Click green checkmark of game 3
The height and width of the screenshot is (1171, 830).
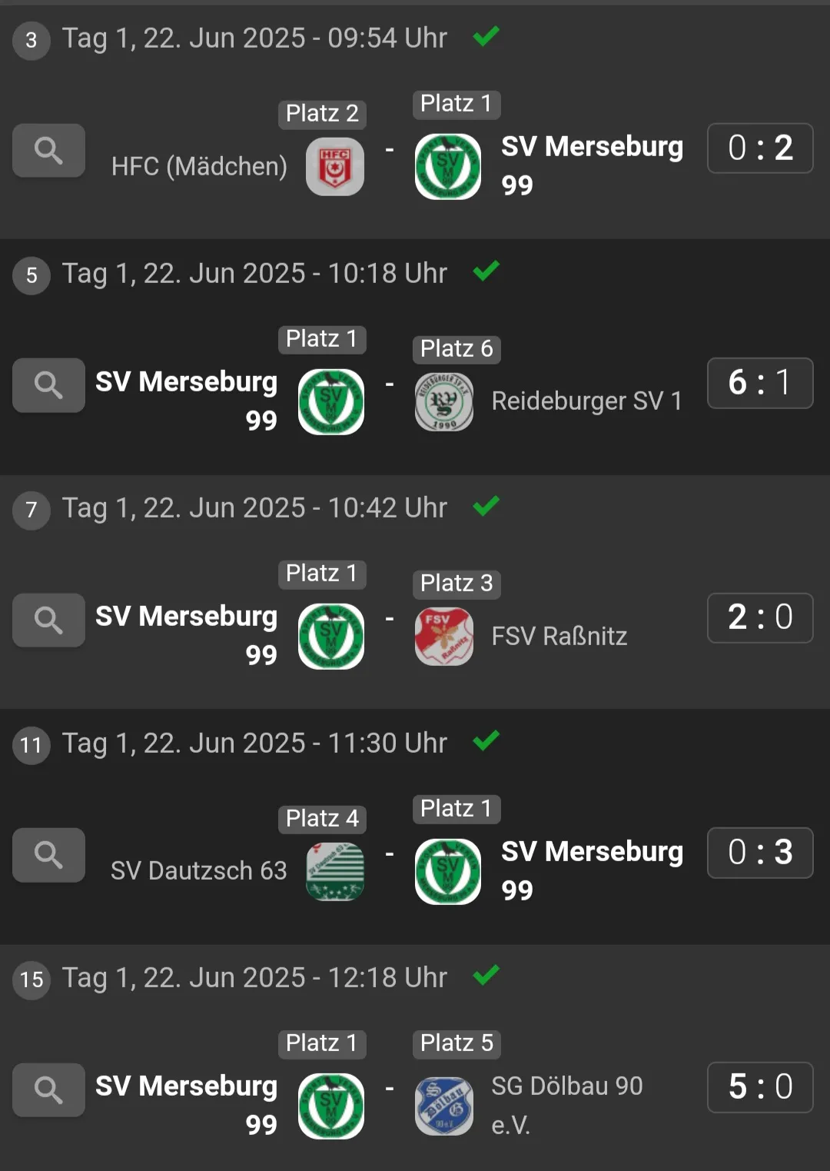[486, 36]
